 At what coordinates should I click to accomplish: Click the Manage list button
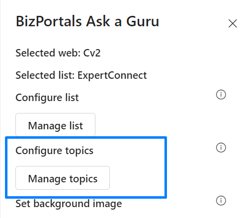pyautogui.click(x=55, y=125)
